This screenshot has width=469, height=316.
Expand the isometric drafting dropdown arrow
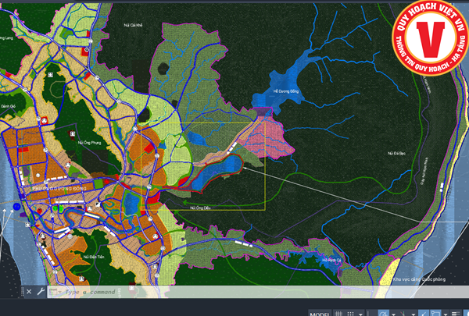pyautogui.click(x=414, y=314)
